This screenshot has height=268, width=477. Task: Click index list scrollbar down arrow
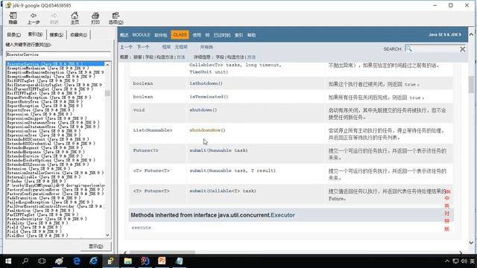(107, 235)
